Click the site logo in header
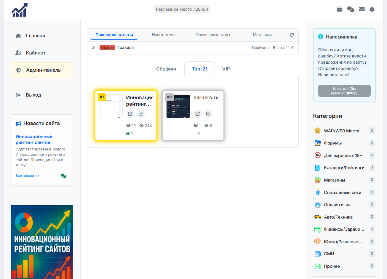Image resolution: width=387 pixels, height=279 pixels. [x=20, y=10]
